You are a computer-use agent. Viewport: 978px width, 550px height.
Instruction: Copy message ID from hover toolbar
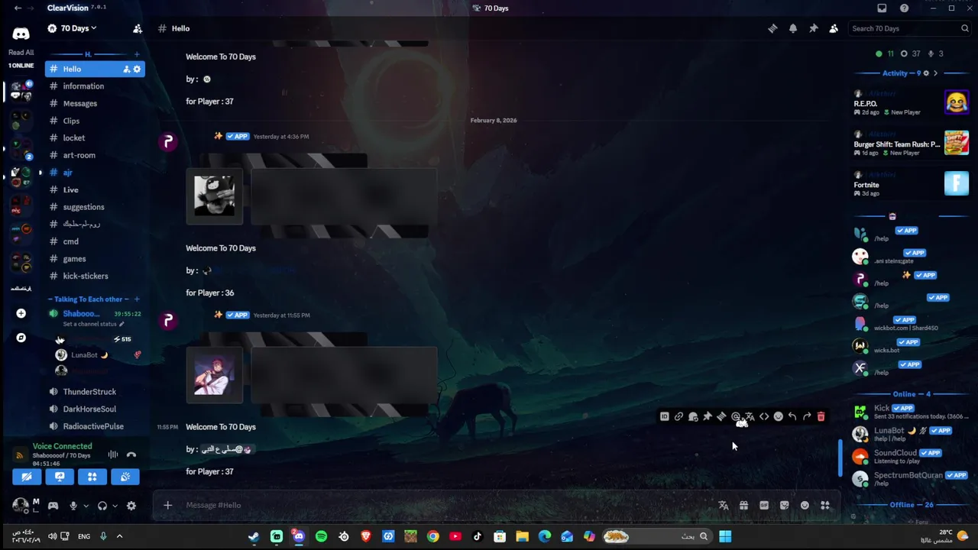pos(665,416)
